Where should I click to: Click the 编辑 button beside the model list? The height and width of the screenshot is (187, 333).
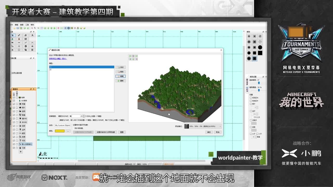pos(120,76)
